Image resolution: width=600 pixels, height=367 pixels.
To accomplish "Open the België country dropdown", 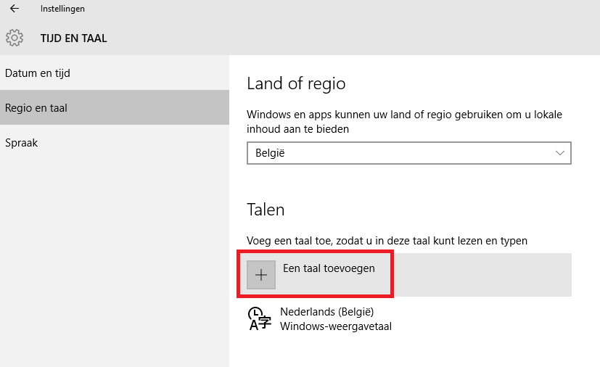I will pos(409,153).
